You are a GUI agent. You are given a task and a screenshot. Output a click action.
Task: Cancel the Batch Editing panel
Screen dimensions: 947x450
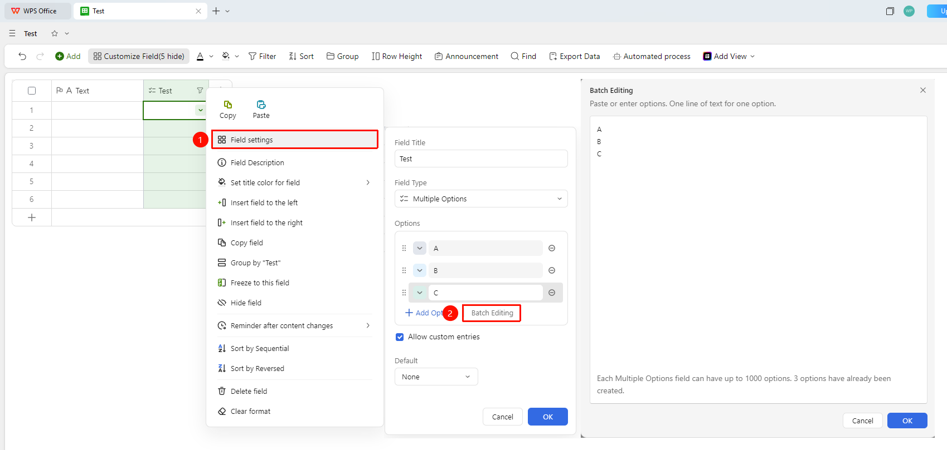click(863, 421)
